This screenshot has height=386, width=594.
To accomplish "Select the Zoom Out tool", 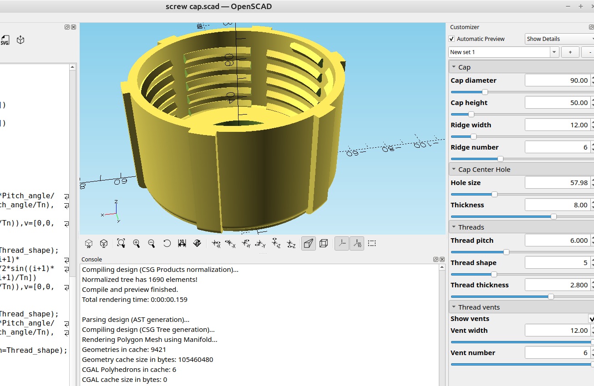I will point(152,243).
